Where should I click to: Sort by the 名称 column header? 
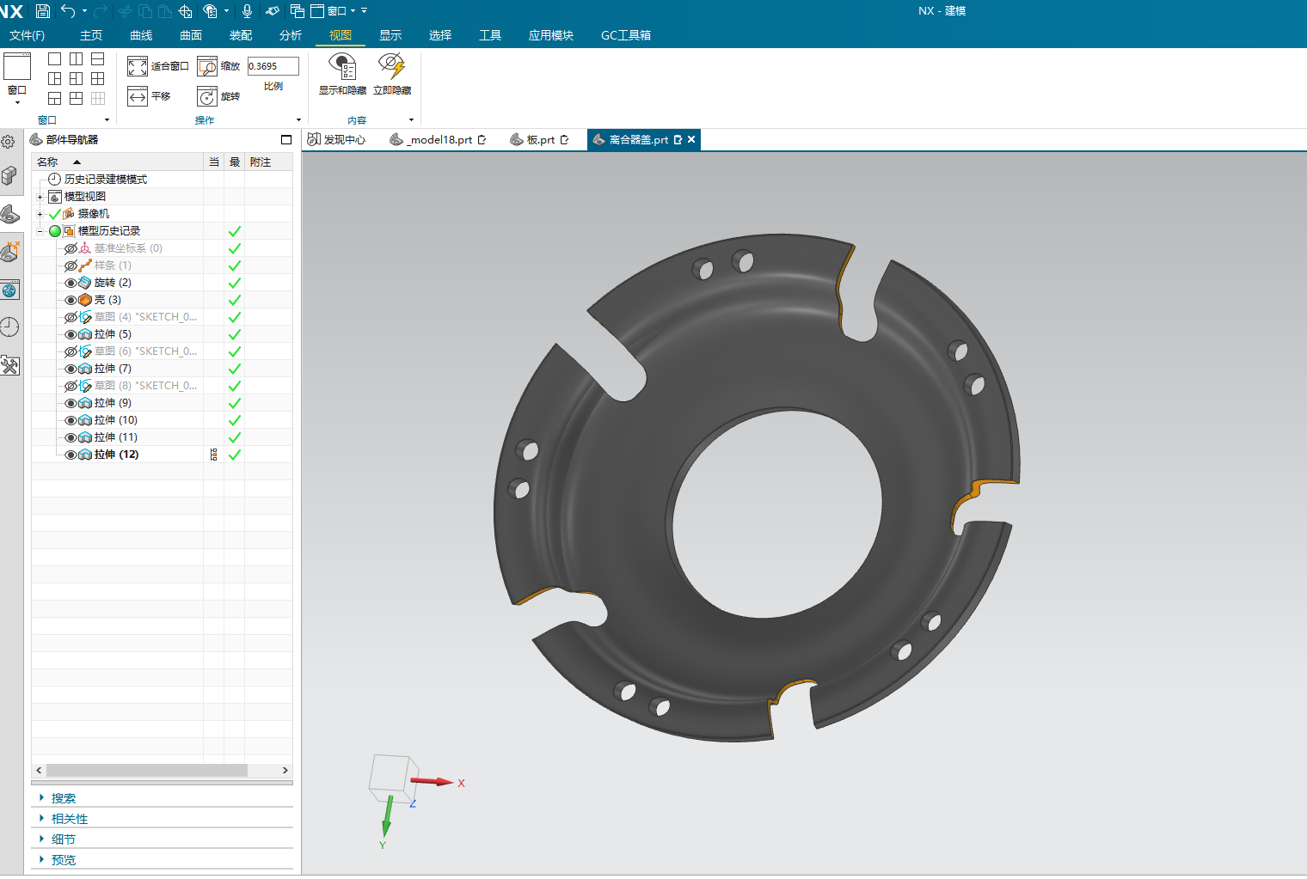coord(118,162)
